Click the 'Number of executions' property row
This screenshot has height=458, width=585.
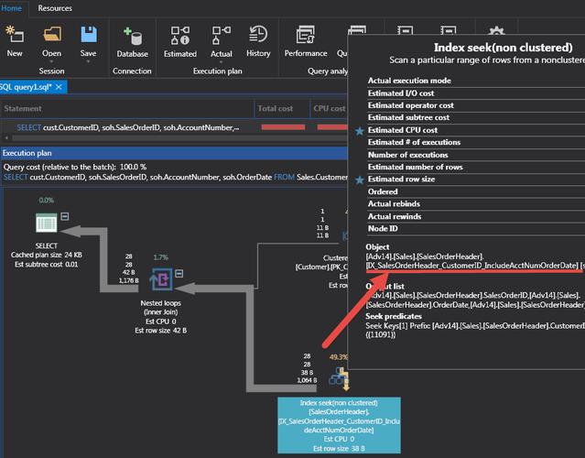click(476, 155)
